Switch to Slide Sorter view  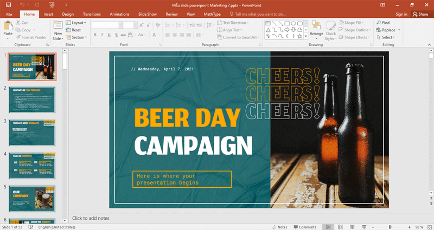click(340, 227)
